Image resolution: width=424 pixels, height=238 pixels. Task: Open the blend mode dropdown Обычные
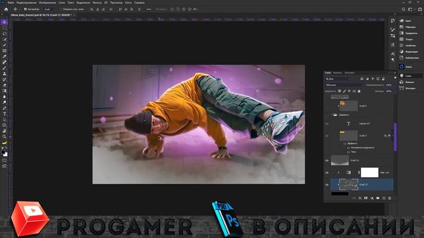click(x=344, y=85)
